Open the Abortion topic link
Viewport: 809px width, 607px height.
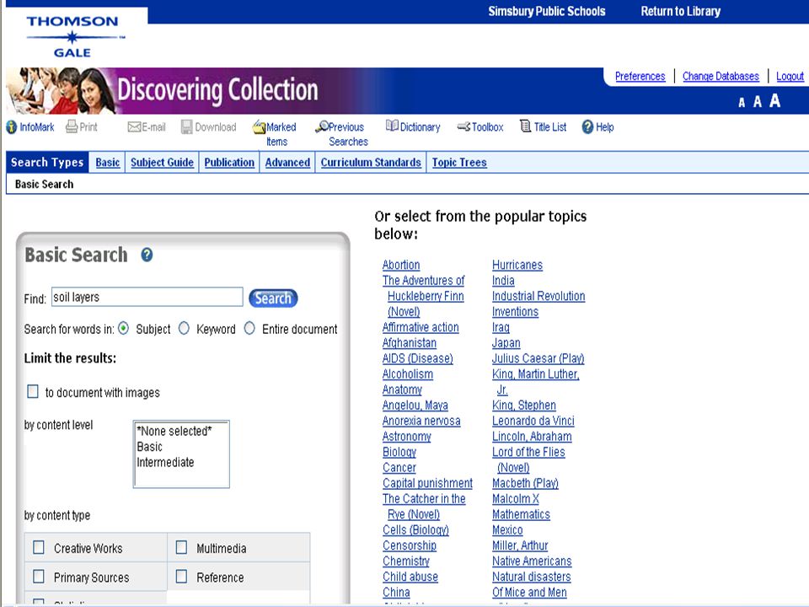(x=401, y=265)
